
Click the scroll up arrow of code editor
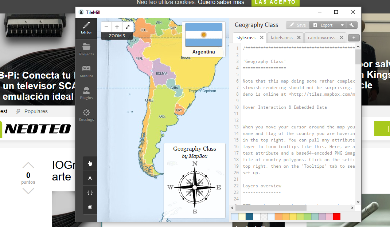[x=358, y=47]
